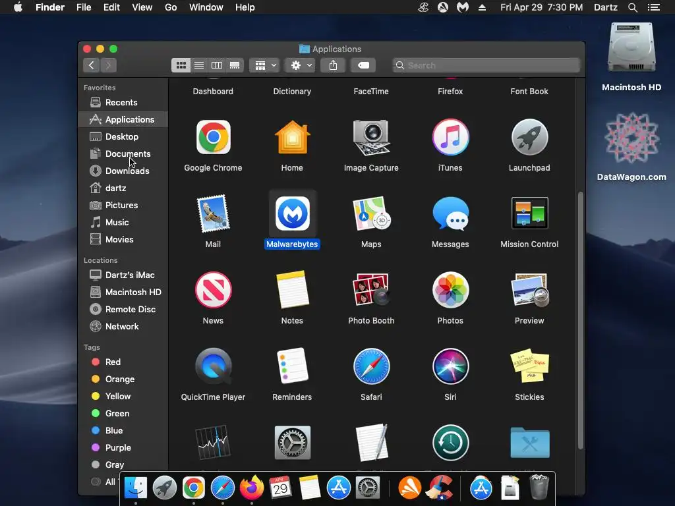Select the Safari app in the Applications grid

(x=371, y=366)
